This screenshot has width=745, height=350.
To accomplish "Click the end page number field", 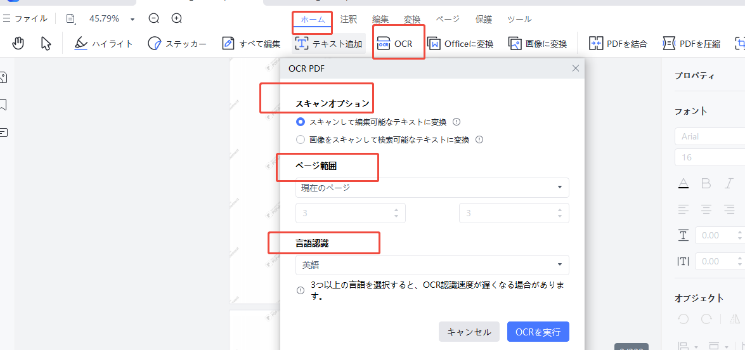I will click(514, 213).
